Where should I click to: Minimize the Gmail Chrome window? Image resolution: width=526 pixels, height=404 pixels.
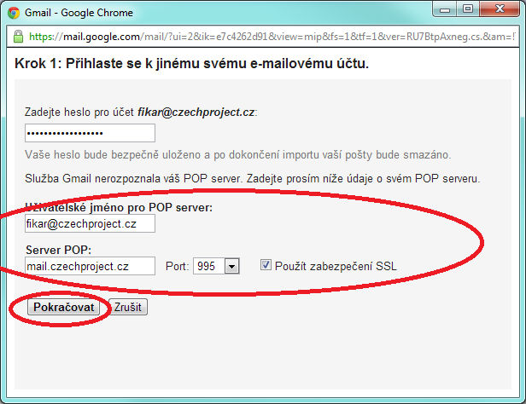tap(445, 9)
